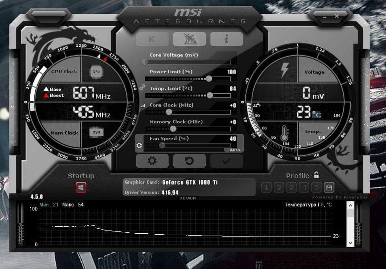The image size is (386, 269).
Task: Select profile slot 1
Action: [266, 188]
